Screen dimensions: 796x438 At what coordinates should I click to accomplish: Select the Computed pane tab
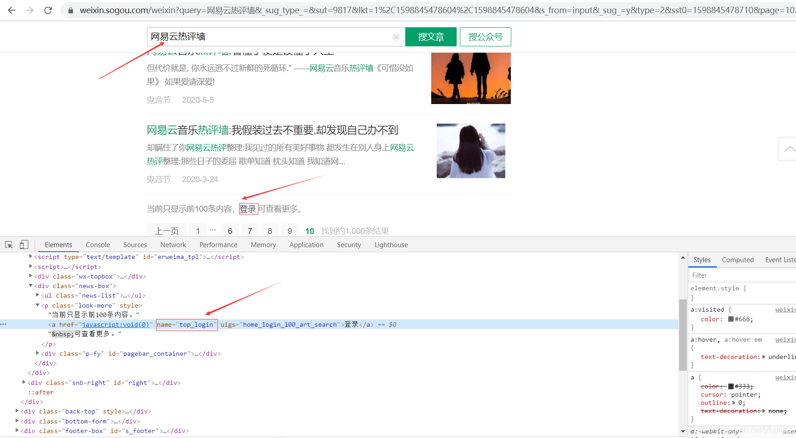coord(738,260)
